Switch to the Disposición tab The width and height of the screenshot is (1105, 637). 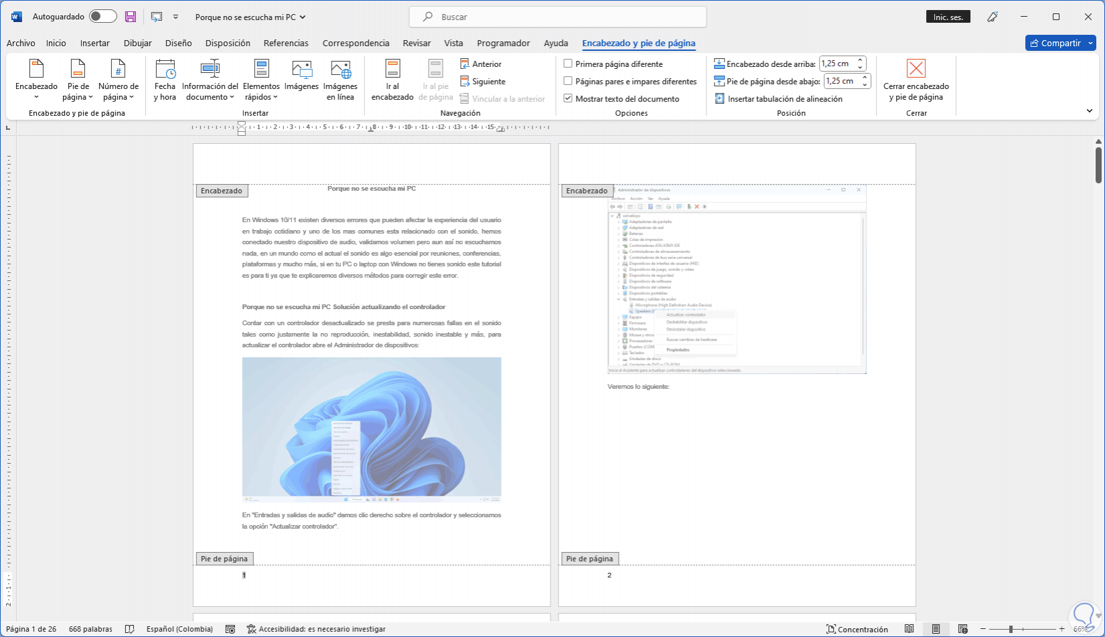click(x=228, y=43)
